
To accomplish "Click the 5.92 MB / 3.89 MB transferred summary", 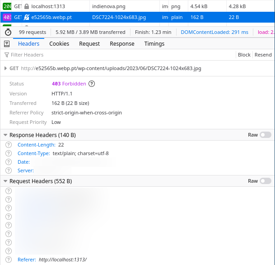I will click(90, 32).
